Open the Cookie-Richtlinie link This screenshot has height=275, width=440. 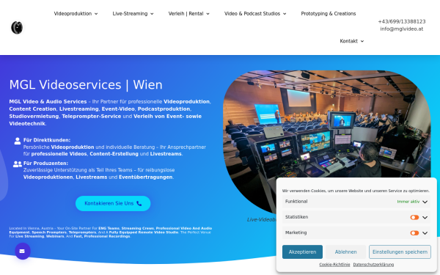click(334, 265)
